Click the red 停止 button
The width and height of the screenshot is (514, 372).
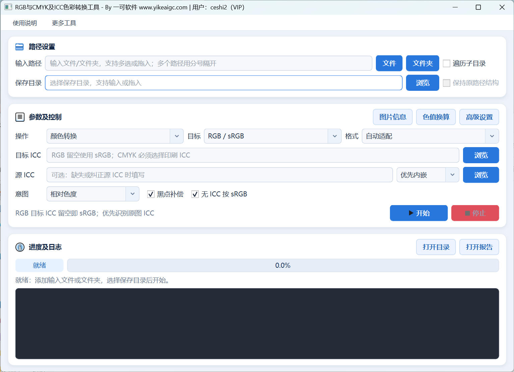[475, 213]
